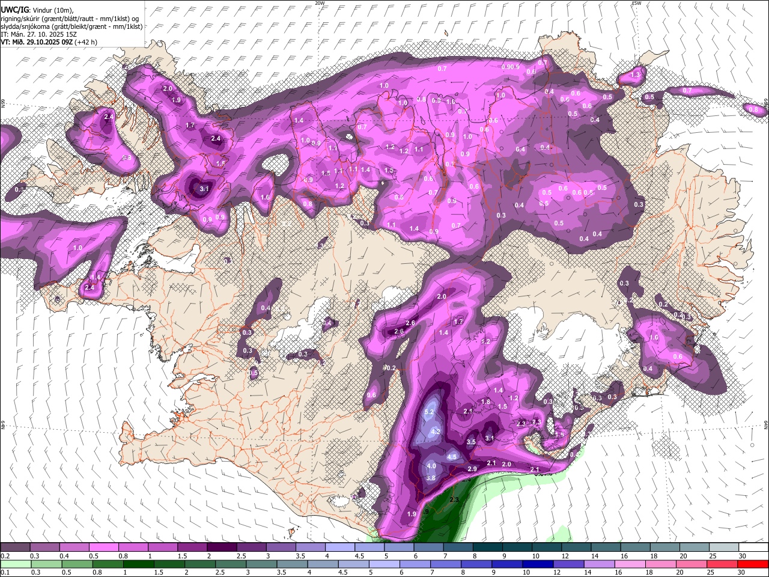Pick the darkest purple swatch above upper 2
The width and height of the screenshot is (769, 577).
click(221, 548)
